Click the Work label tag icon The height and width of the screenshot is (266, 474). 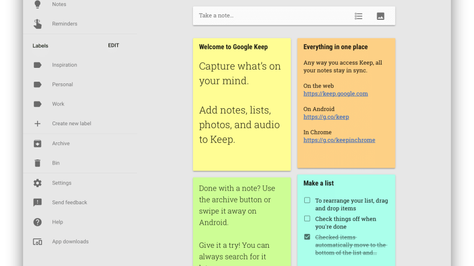38,104
